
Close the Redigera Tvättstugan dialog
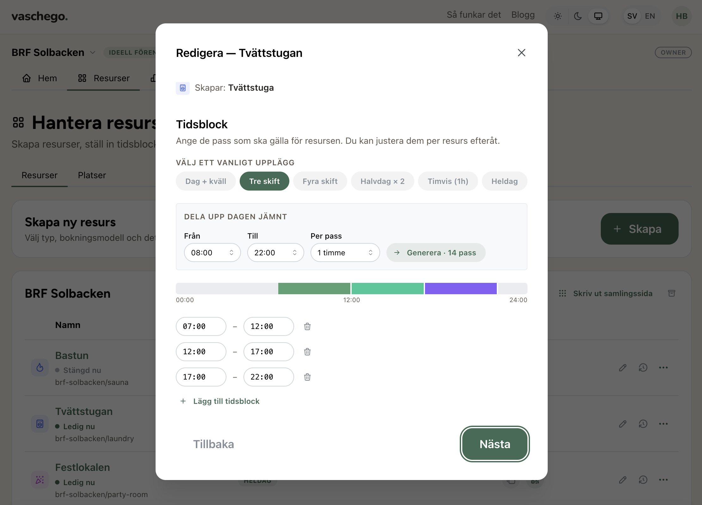coord(521,53)
